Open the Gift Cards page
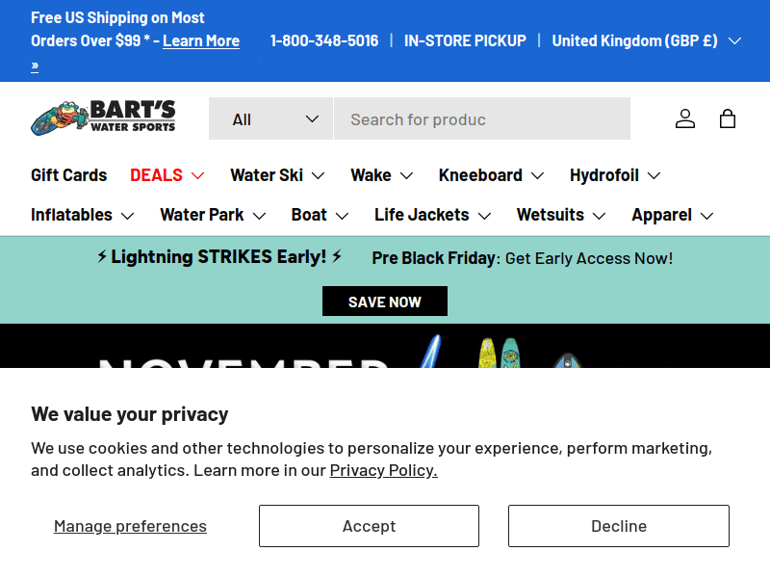Screen dimensions: 770x578 68,175
